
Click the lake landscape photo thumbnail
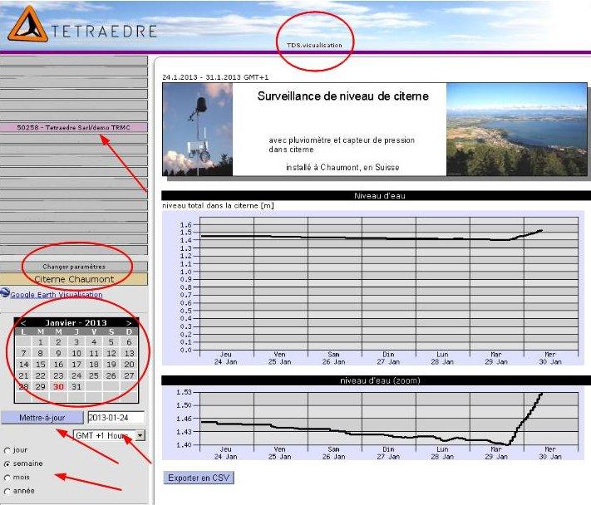(516, 130)
